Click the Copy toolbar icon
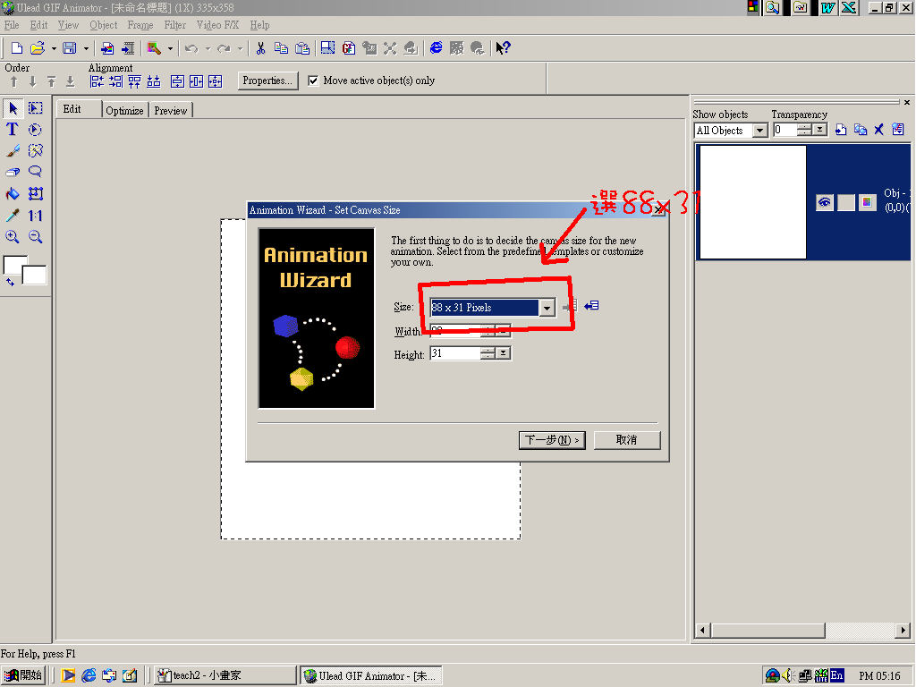 [x=281, y=48]
